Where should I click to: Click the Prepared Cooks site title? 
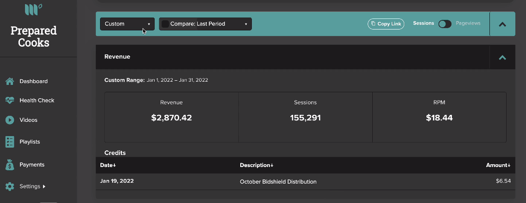[33, 36]
